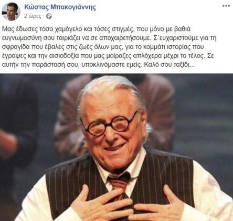The image size is (233, 221).
Task: Click the word "αισιοδοξία" in the post text
Action: point(63,56)
